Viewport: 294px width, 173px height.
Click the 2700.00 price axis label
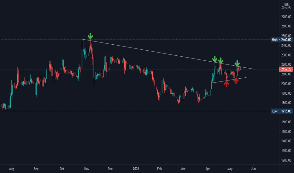point(286,17)
